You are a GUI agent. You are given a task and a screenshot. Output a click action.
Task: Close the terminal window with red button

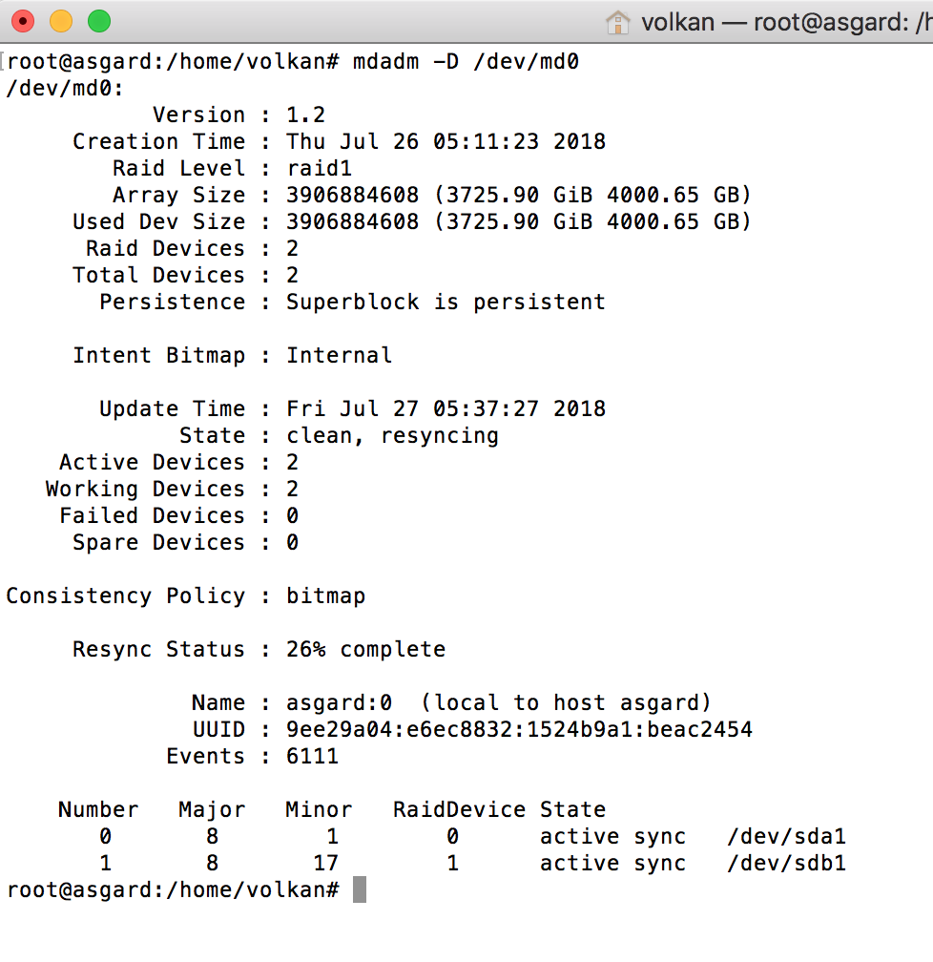coord(23,21)
